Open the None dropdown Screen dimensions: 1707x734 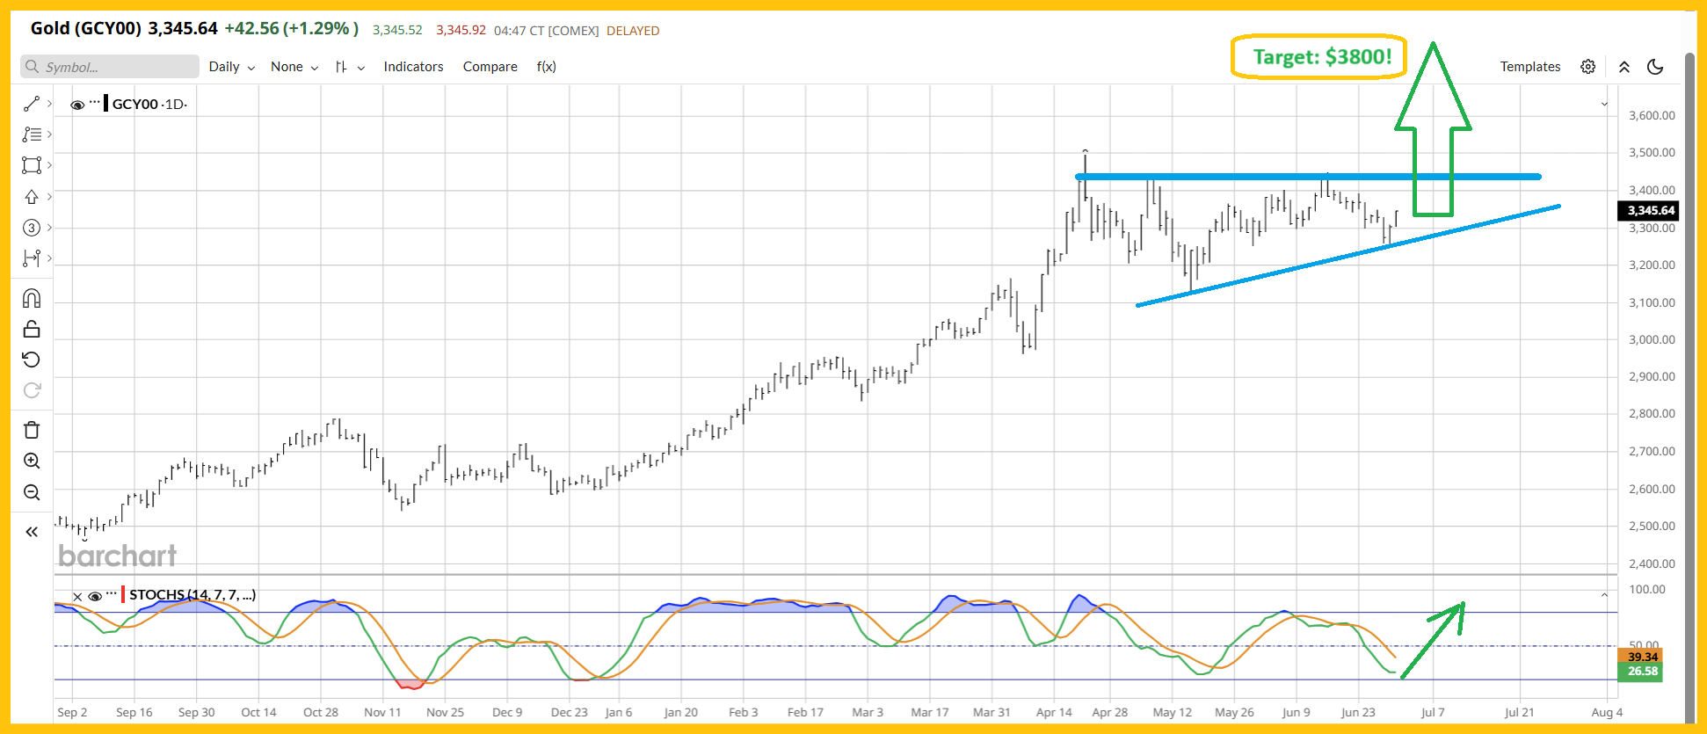coord(294,67)
